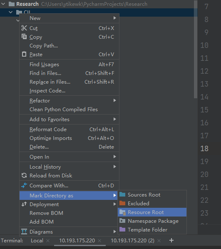221x249 pixels.
Task: Switch to the Local terminal tab
Action: point(37,240)
